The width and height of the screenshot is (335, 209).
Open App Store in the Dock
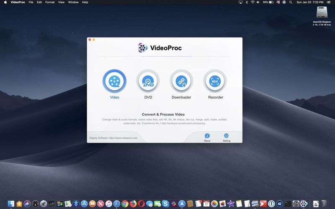pos(84,204)
